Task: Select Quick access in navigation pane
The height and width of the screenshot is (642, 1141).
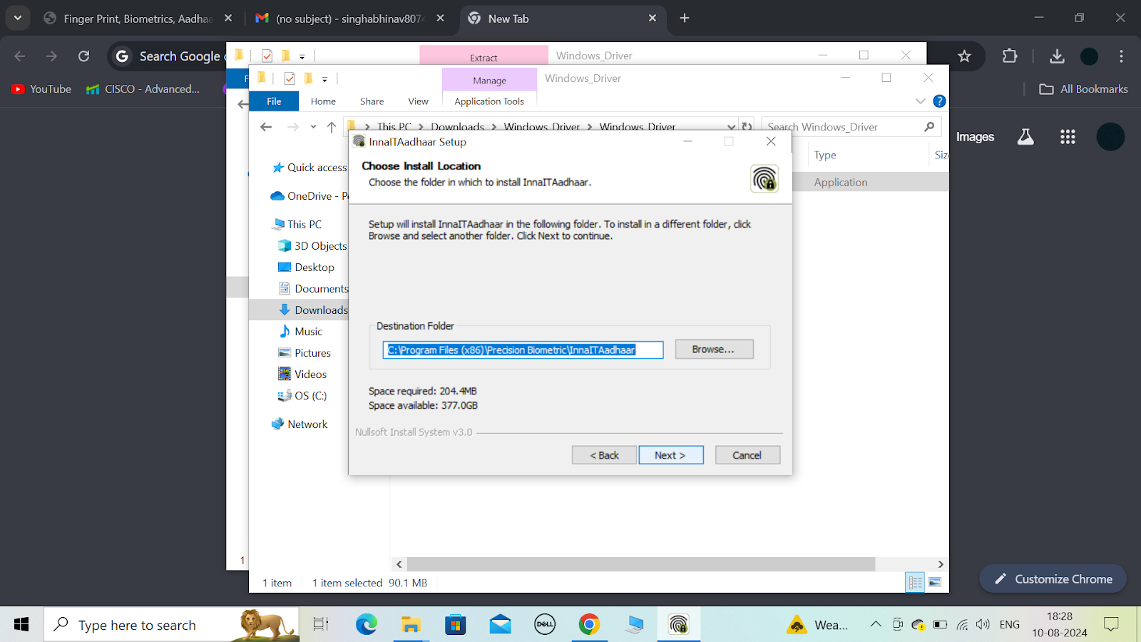Action: coord(309,168)
